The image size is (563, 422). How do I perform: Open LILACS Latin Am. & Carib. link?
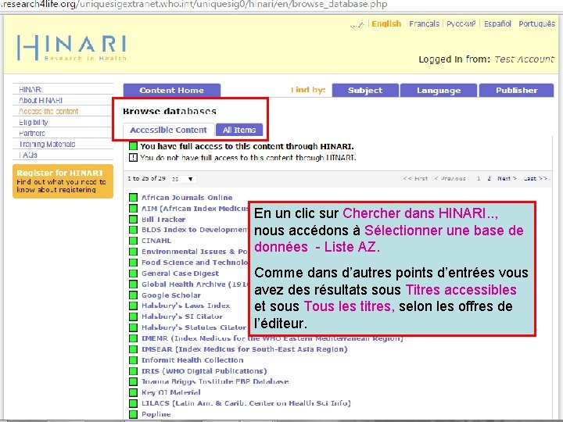coord(246,403)
